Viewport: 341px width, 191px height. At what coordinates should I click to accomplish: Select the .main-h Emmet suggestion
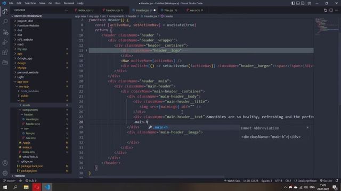(193, 127)
